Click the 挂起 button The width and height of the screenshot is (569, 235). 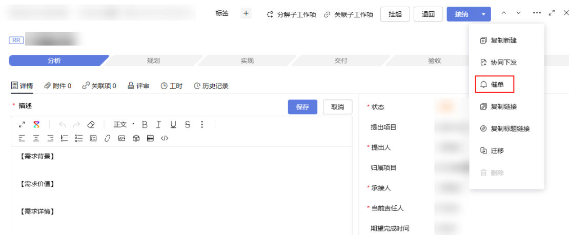395,14
